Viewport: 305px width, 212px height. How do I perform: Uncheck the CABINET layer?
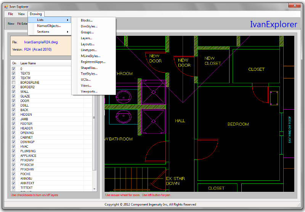(14, 137)
